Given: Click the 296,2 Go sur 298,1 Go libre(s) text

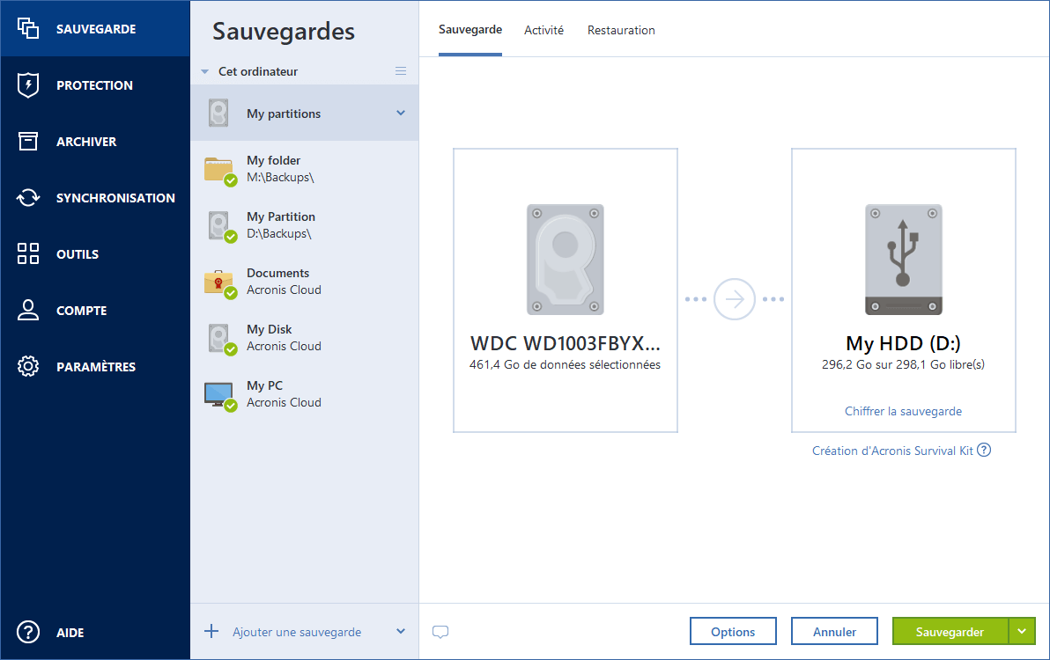Looking at the screenshot, I should click(904, 364).
